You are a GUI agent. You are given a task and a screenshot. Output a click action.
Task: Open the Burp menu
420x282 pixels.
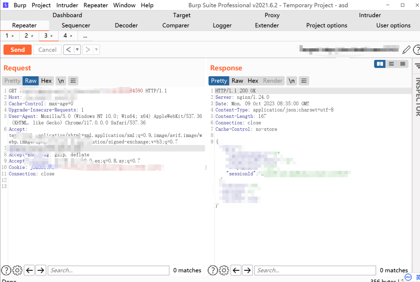click(20, 5)
